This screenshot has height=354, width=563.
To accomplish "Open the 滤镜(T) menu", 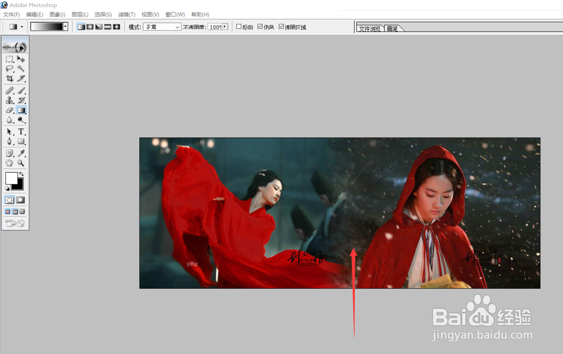I will coord(126,14).
